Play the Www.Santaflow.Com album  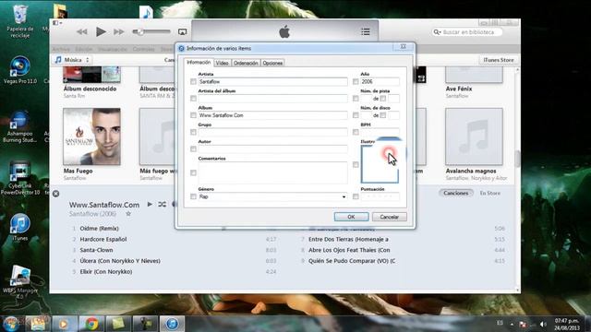pyautogui.click(x=150, y=205)
